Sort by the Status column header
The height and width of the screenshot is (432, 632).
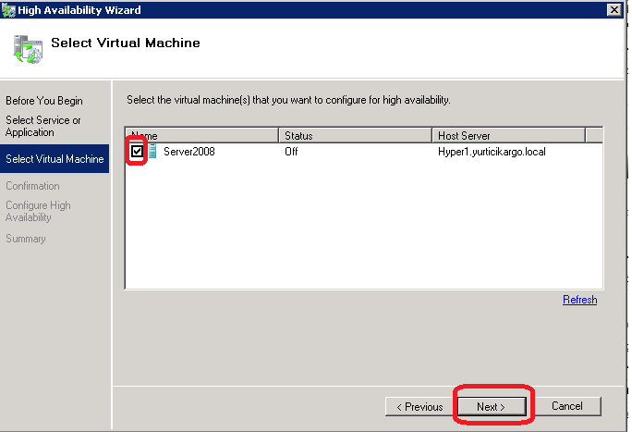[x=355, y=136]
